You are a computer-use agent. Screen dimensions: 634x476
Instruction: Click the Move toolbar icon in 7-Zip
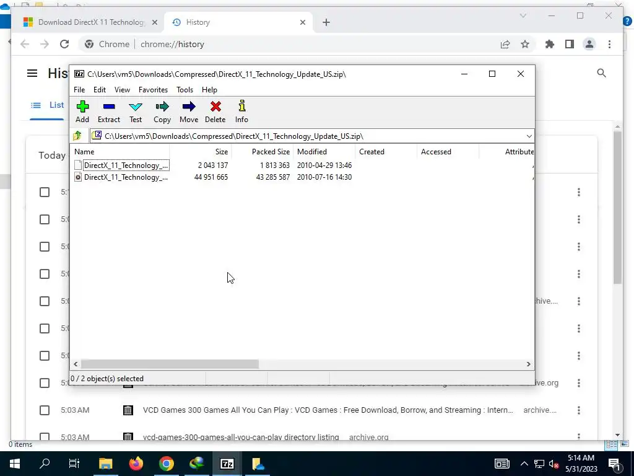click(189, 112)
